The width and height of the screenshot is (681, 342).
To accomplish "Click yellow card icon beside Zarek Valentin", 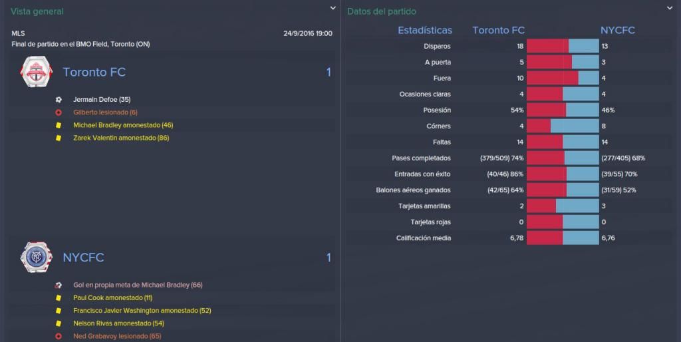I will coord(59,138).
